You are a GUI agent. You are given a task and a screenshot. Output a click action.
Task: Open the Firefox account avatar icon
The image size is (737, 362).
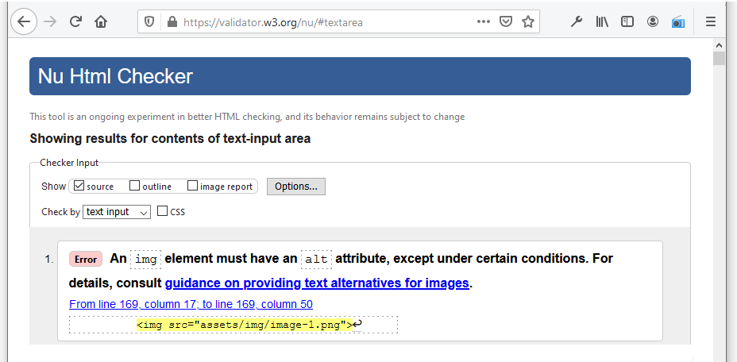(x=653, y=22)
